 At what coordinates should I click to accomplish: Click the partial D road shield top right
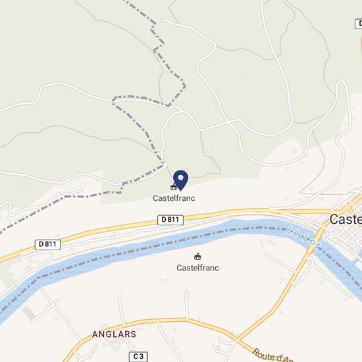point(359,24)
